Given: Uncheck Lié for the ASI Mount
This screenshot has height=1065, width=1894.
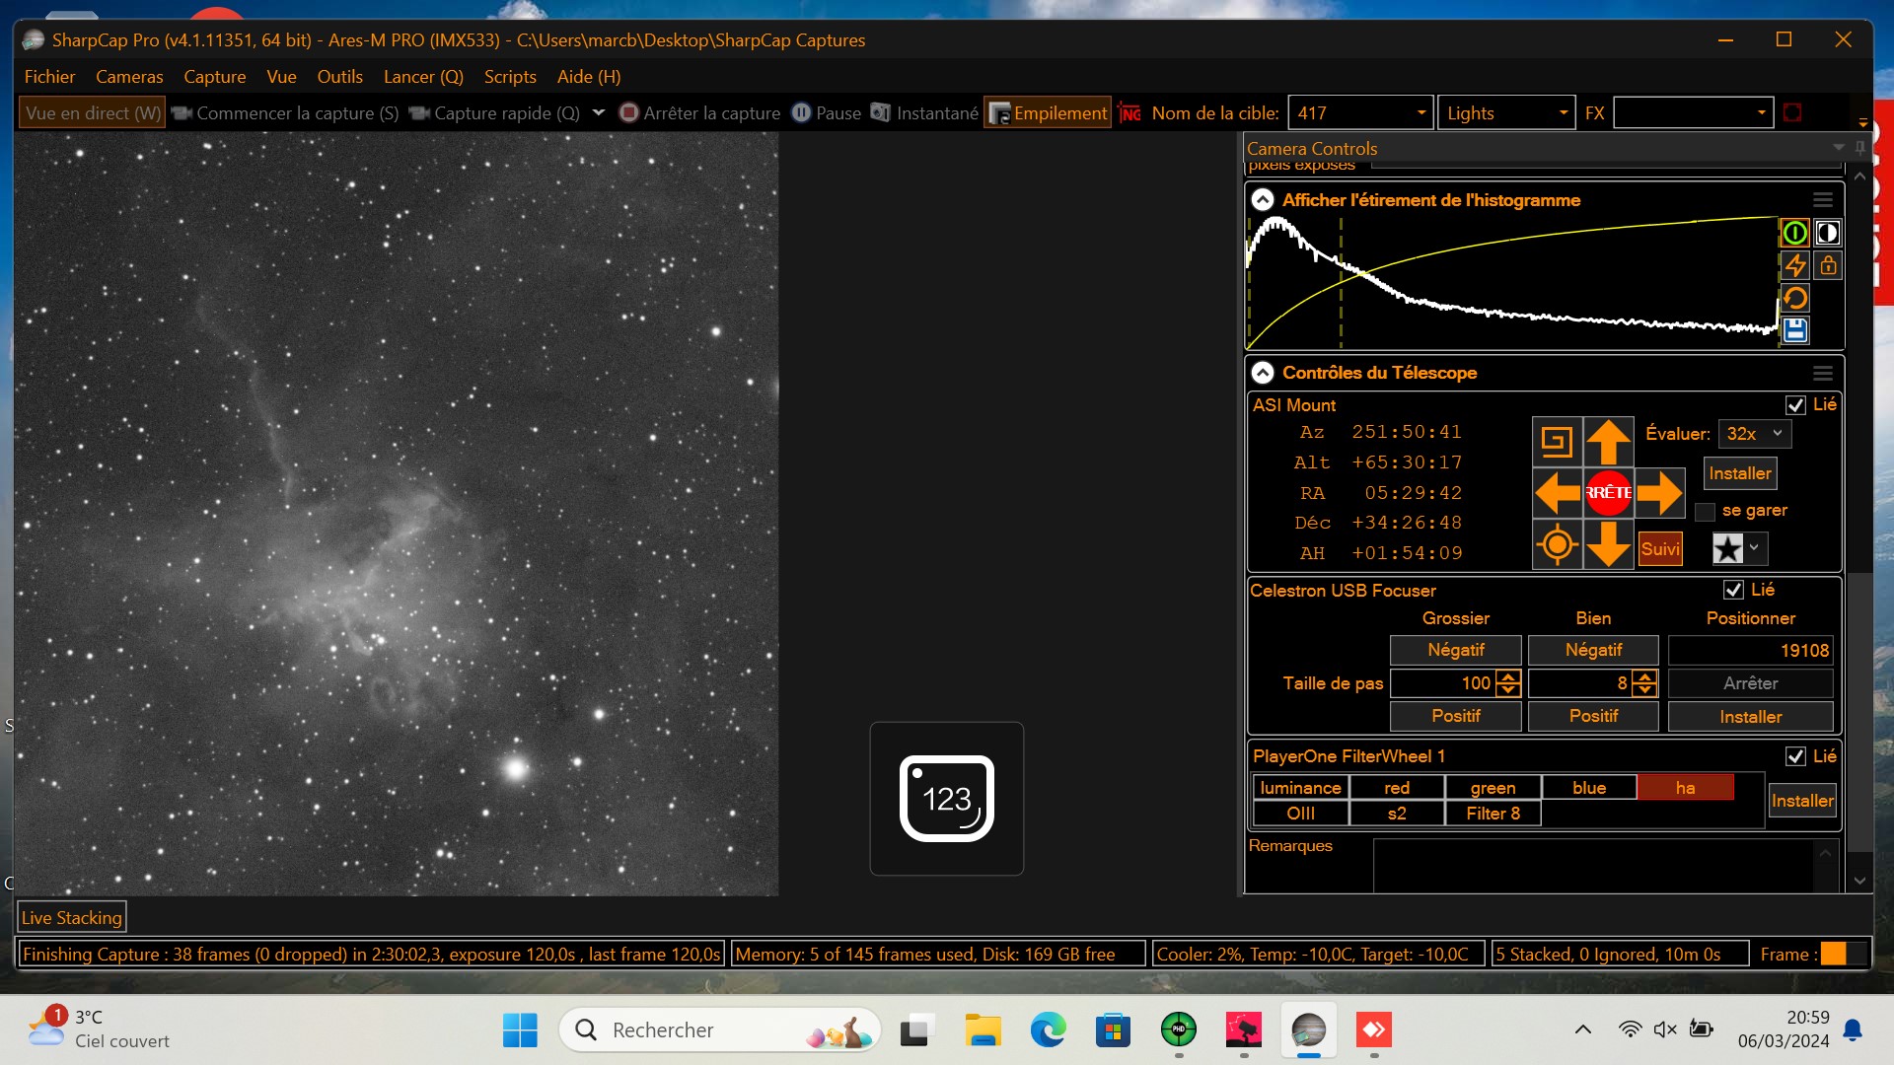Looking at the screenshot, I should click(1797, 404).
